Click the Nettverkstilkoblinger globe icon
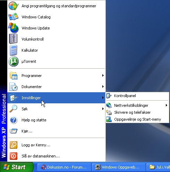The width and height of the screenshot is (170, 172). pyautogui.click(x=109, y=105)
